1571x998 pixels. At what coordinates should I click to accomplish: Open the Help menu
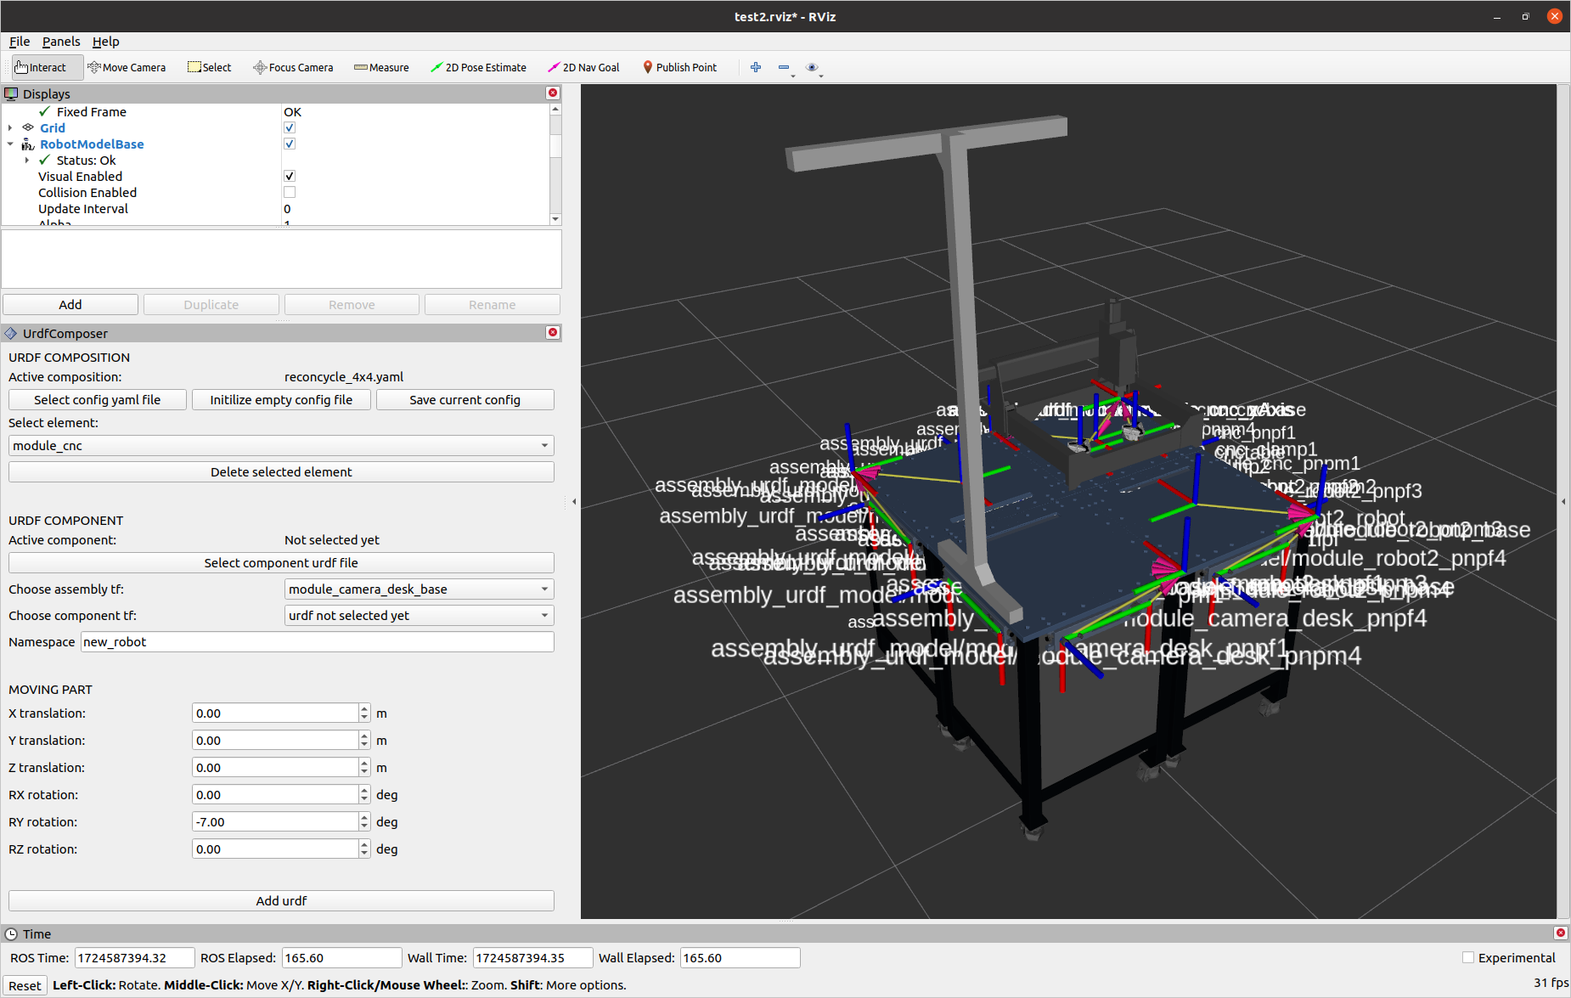[105, 41]
